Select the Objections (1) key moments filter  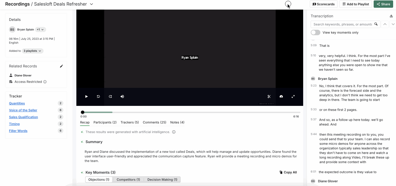pyautogui.click(x=99, y=180)
